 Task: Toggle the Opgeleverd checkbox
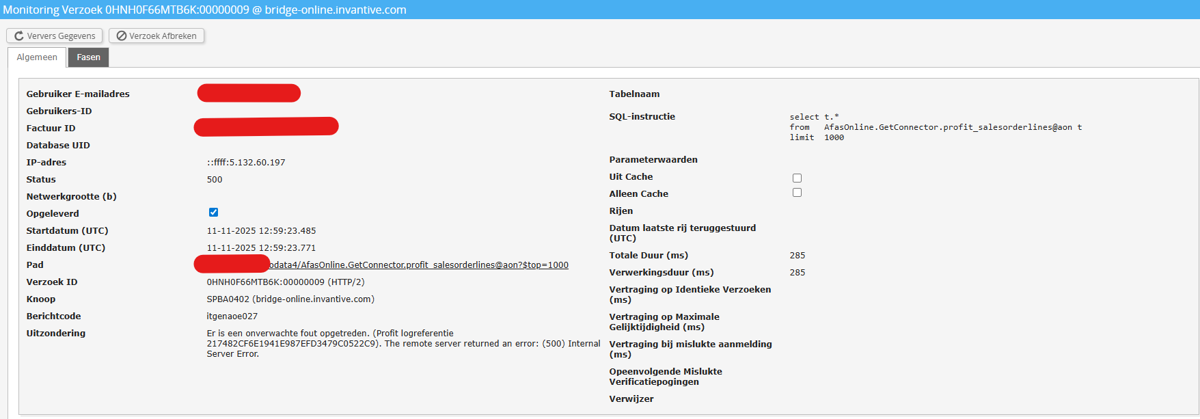point(213,213)
